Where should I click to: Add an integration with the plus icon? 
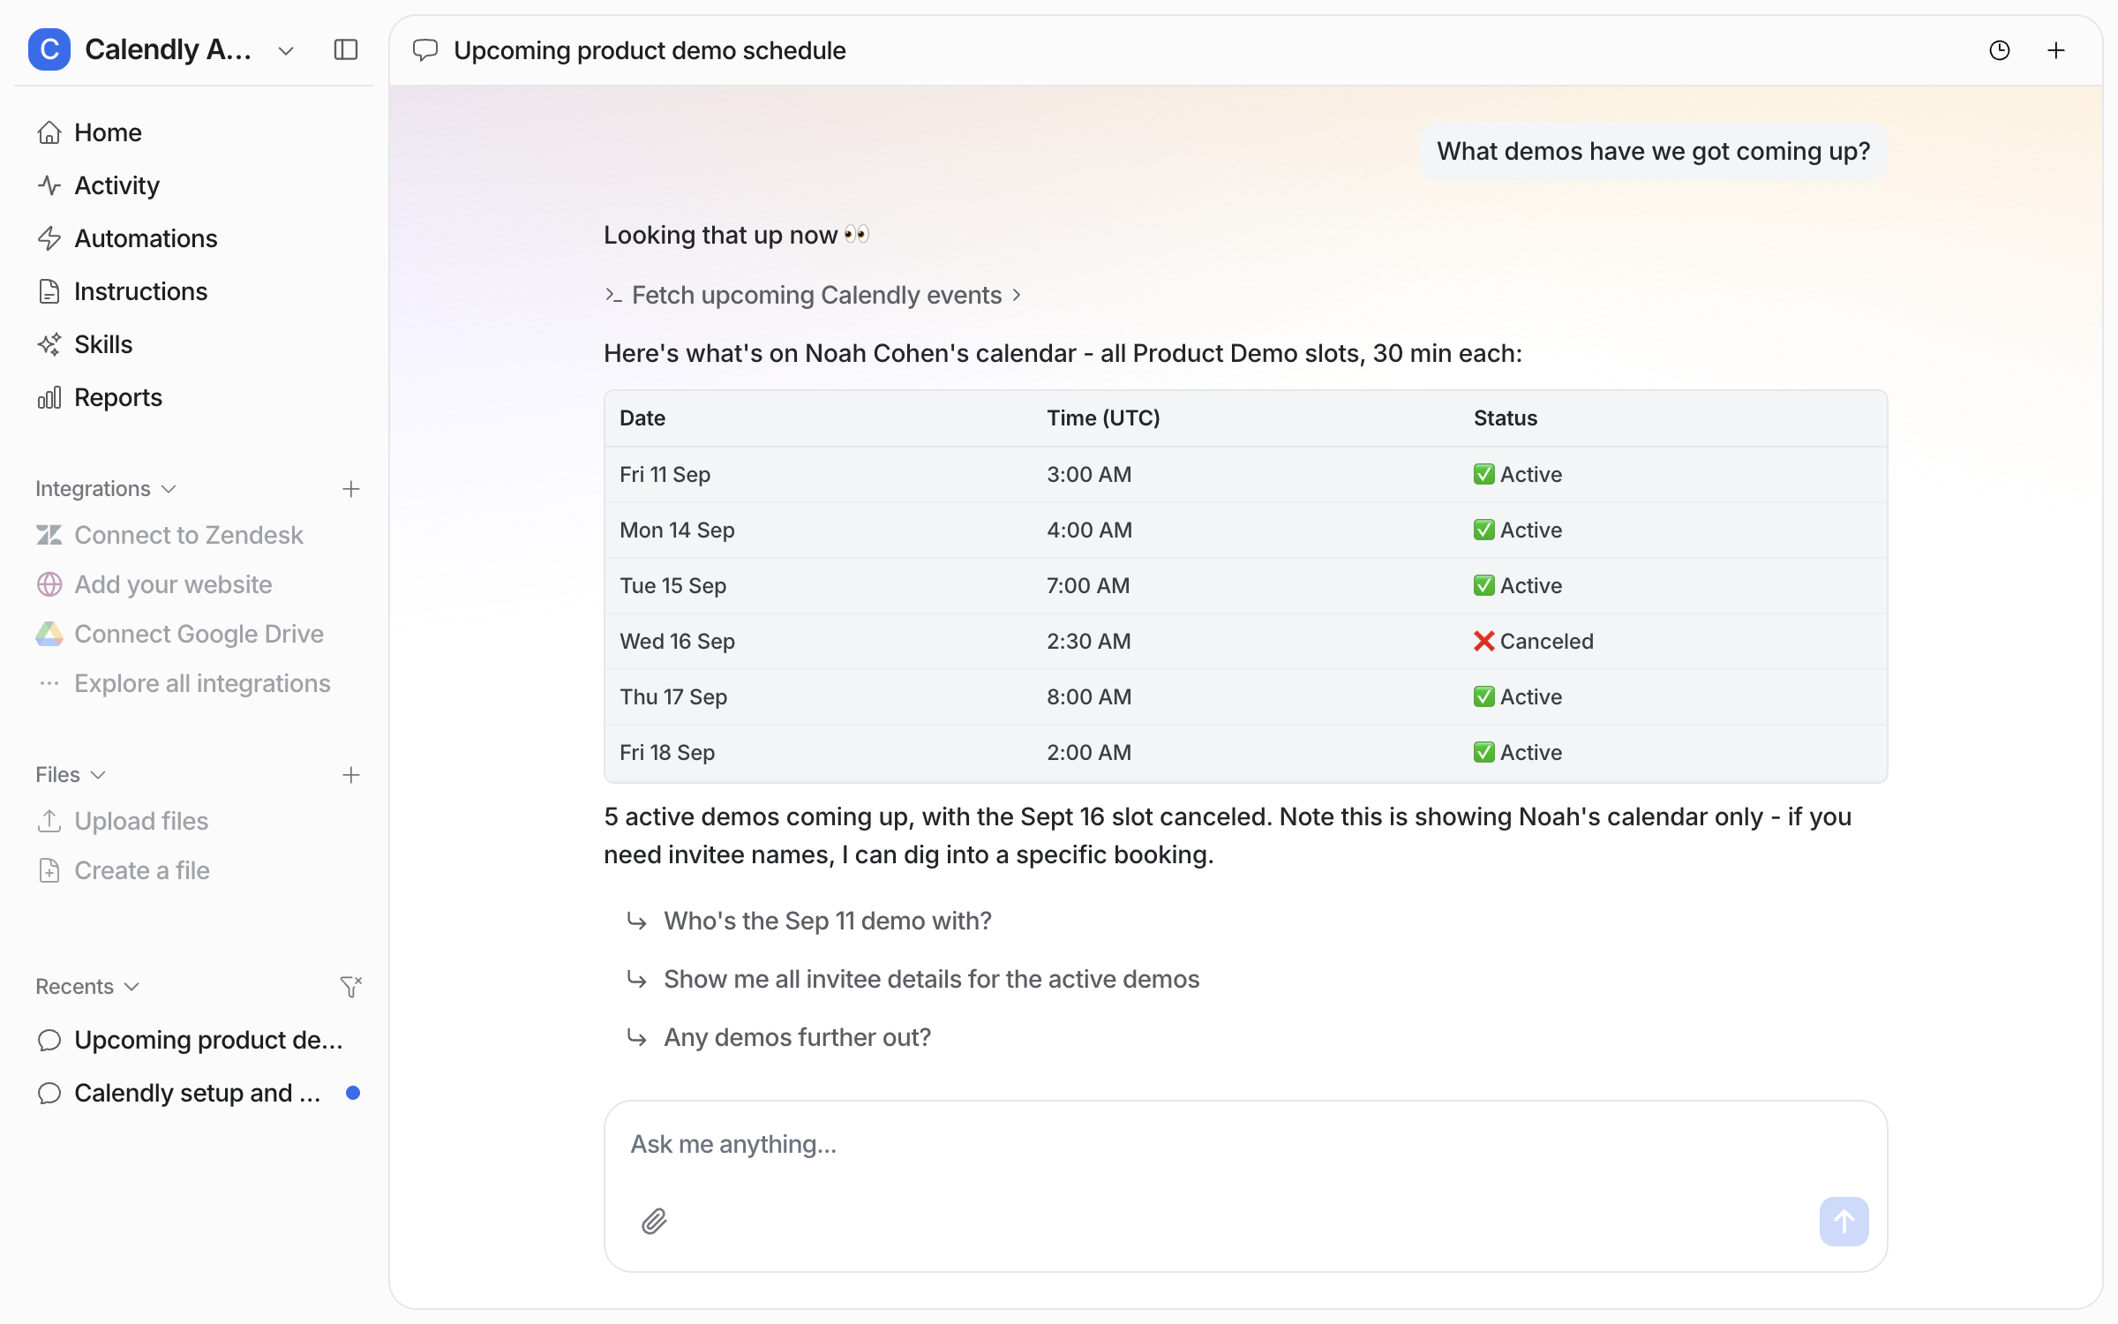pyautogui.click(x=351, y=489)
